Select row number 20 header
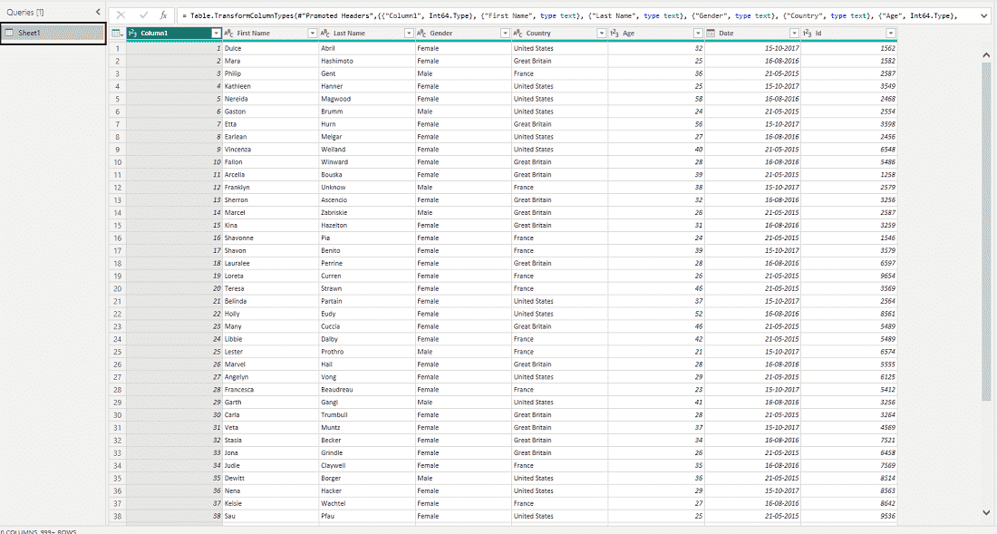The height and width of the screenshot is (534, 997). 118,288
